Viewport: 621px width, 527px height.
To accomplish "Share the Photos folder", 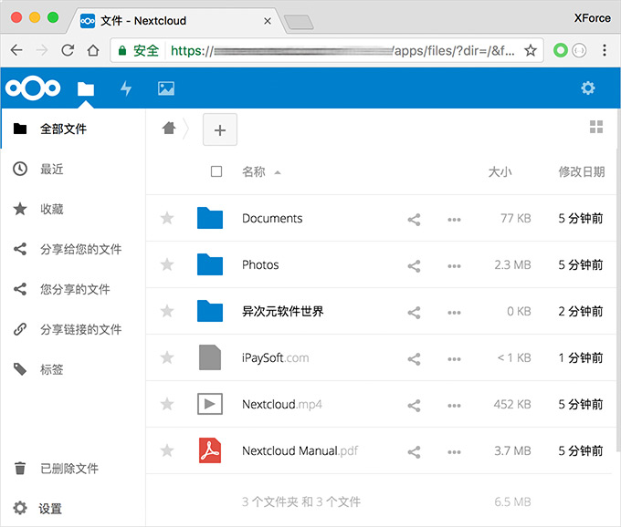I will (414, 265).
